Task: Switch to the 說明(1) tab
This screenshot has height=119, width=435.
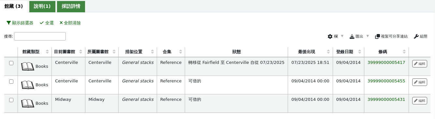Action: pyautogui.click(x=42, y=6)
